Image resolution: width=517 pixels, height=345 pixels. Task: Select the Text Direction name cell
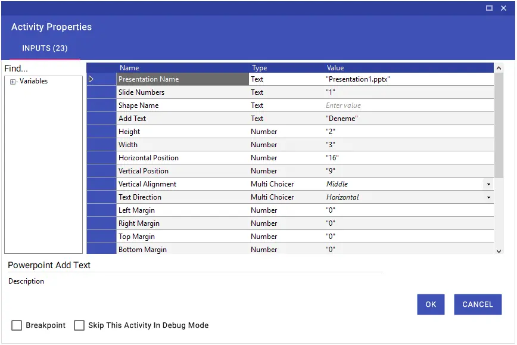click(183, 197)
